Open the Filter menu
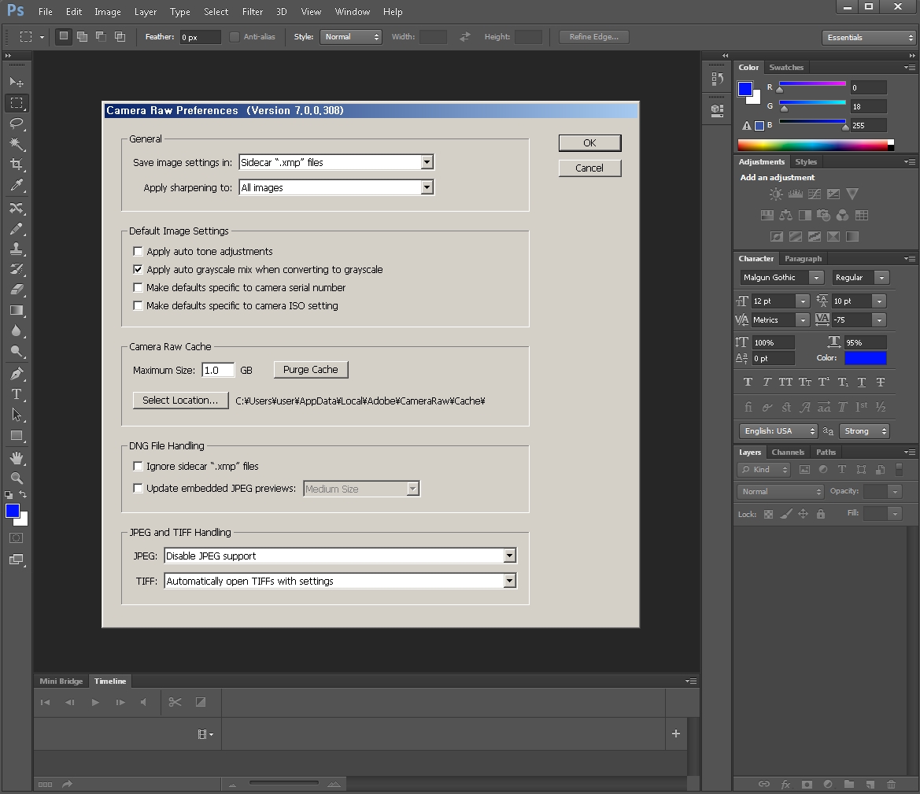Screen dimensions: 920x794 (253, 12)
